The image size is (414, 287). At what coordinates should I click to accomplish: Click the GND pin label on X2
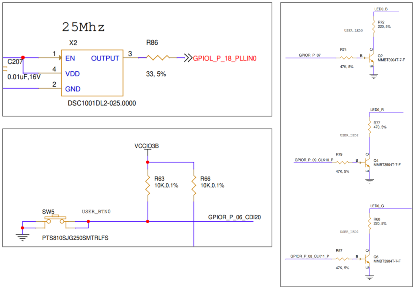[x=73, y=89]
